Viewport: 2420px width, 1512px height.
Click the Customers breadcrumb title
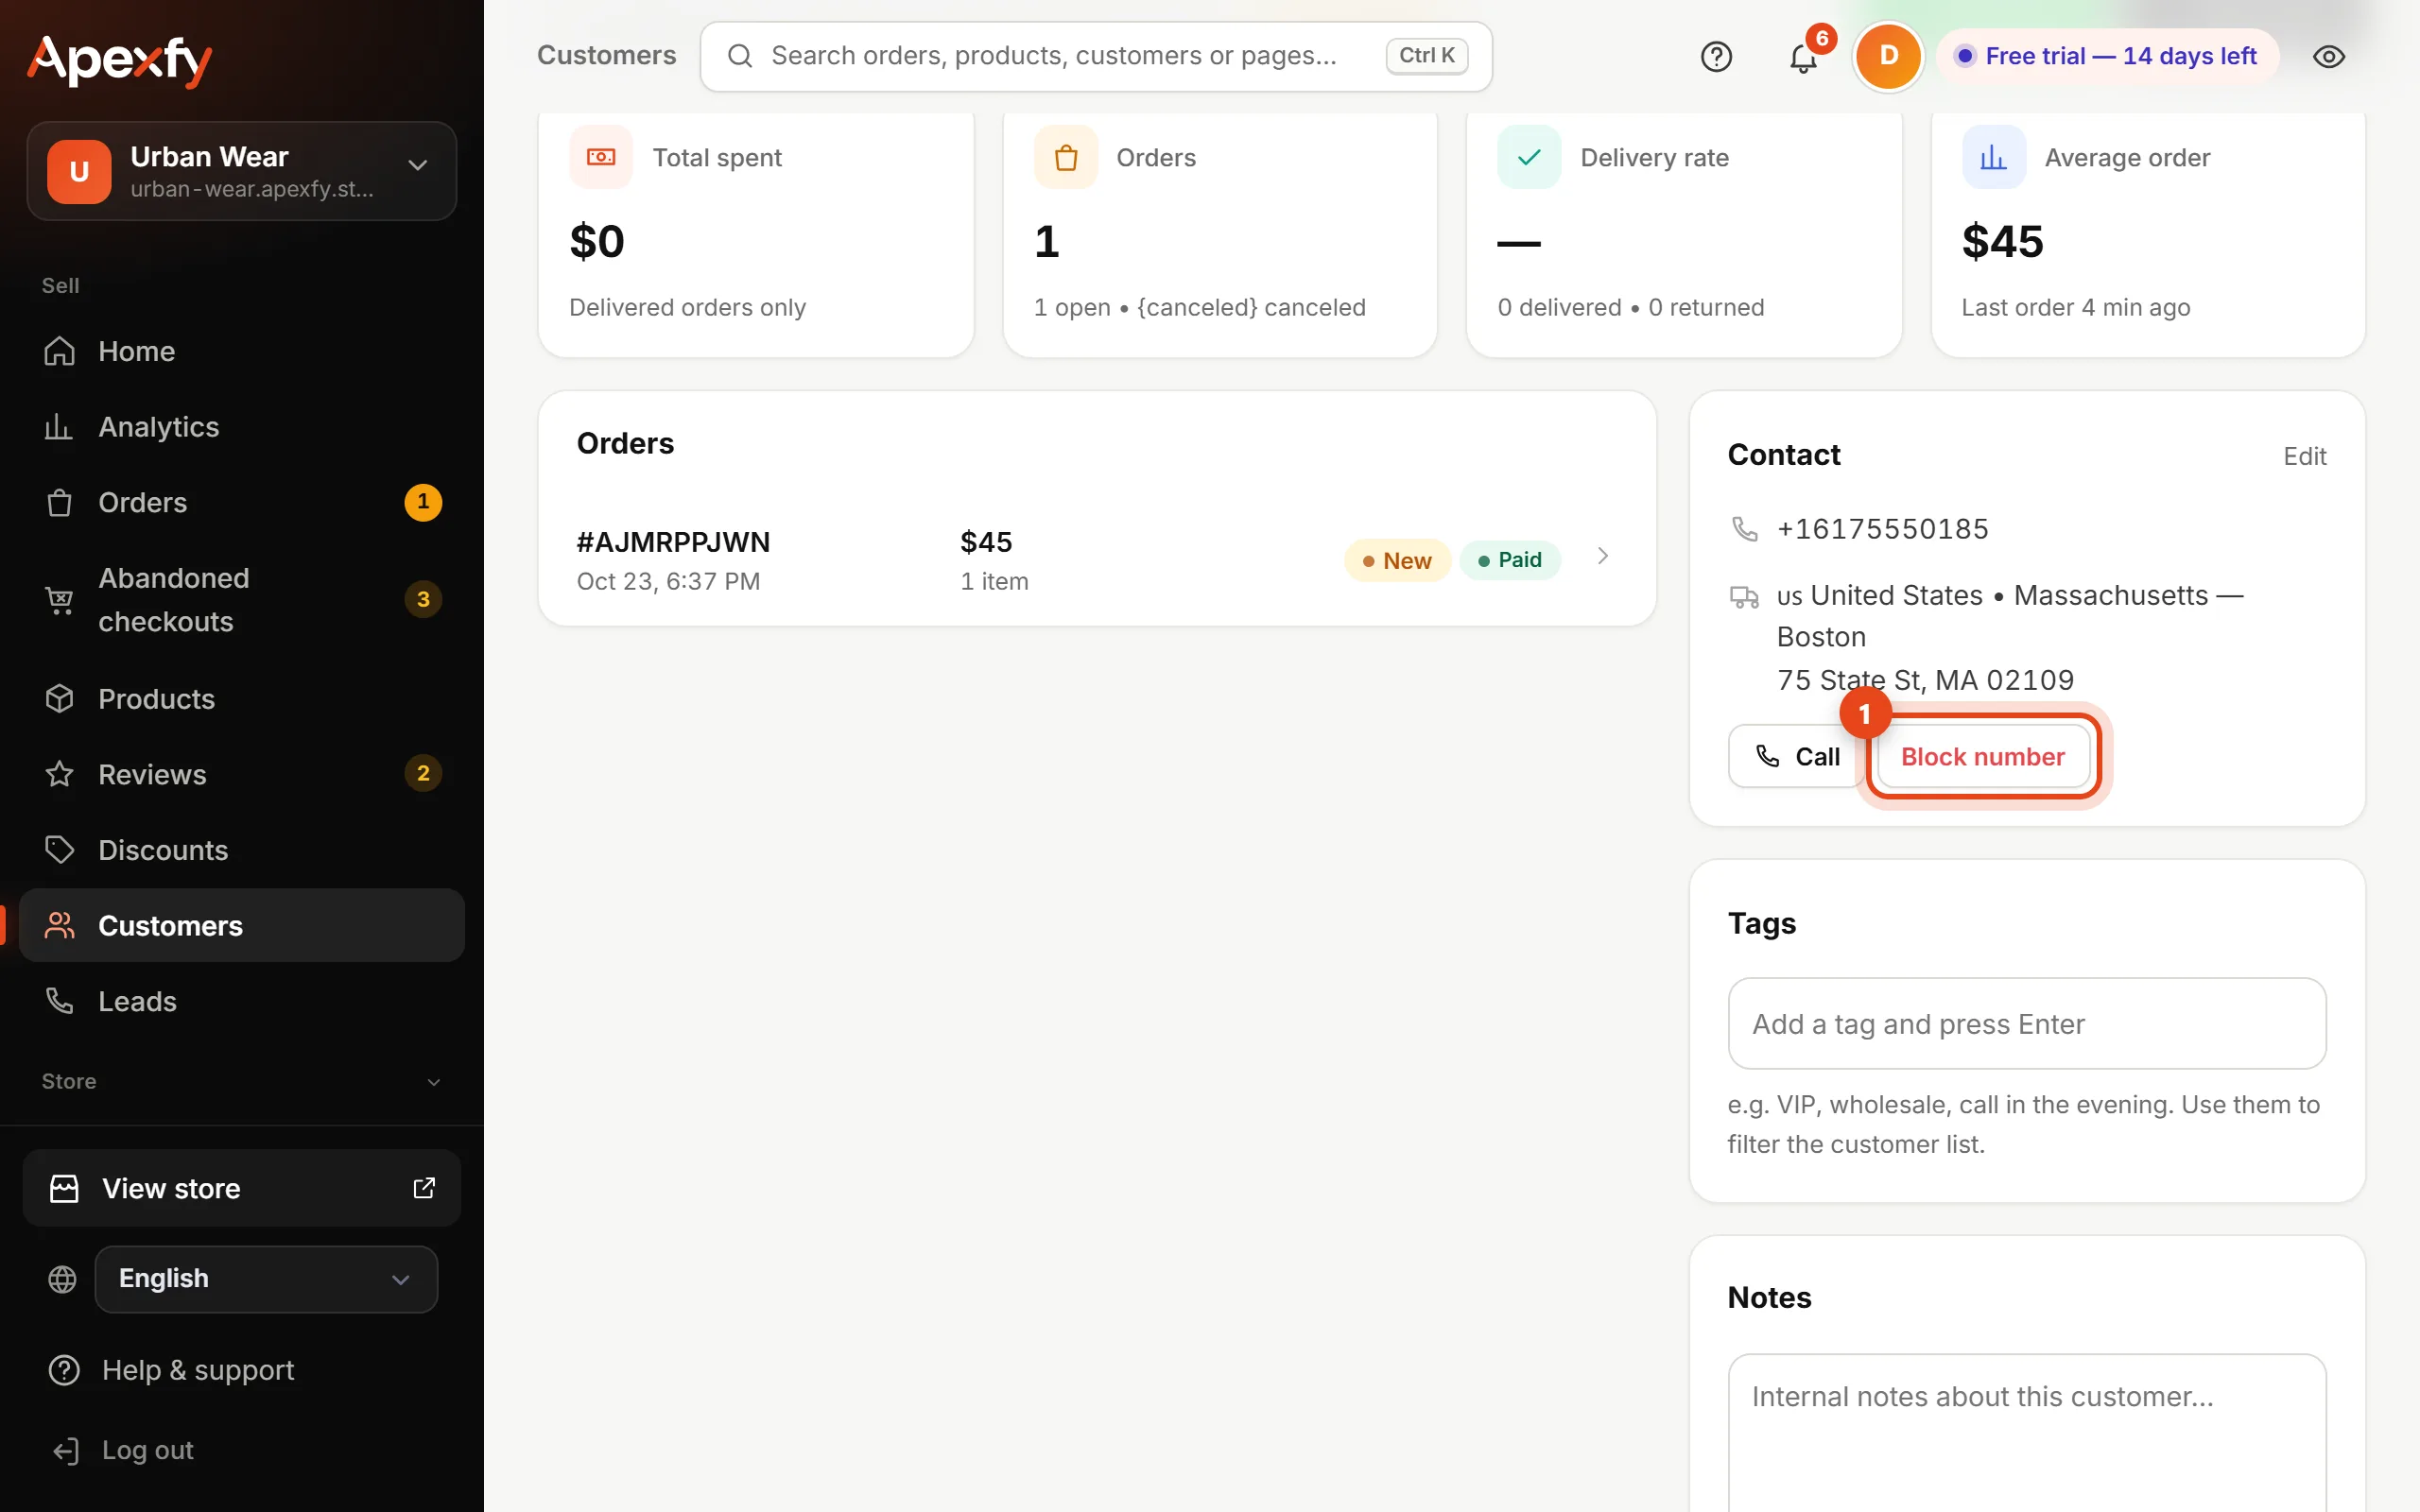(606, 56)
